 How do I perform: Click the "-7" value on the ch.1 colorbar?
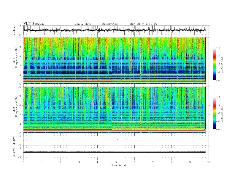(x=219, y=80)
